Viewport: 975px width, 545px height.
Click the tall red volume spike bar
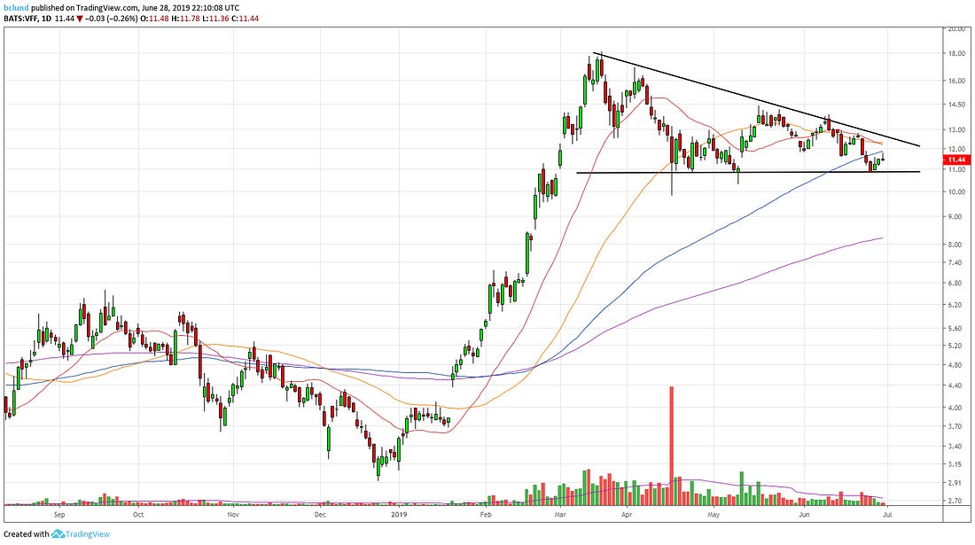pos(672,445)
